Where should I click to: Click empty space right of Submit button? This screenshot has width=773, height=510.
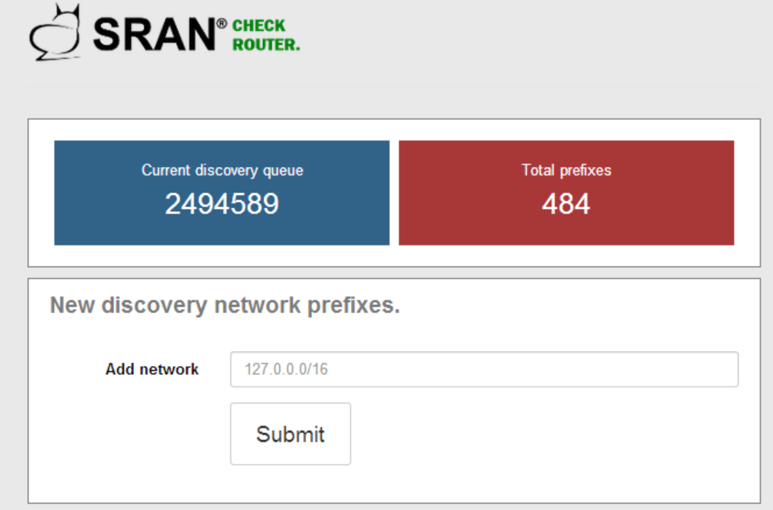[x=542, y=434]
